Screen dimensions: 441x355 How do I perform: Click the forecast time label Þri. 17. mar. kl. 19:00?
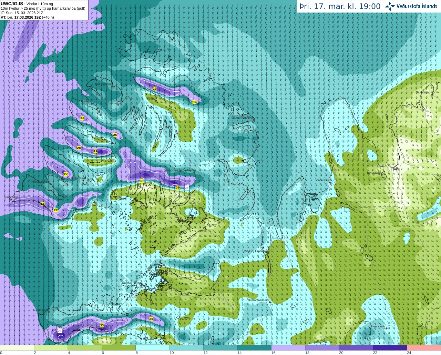340,6
